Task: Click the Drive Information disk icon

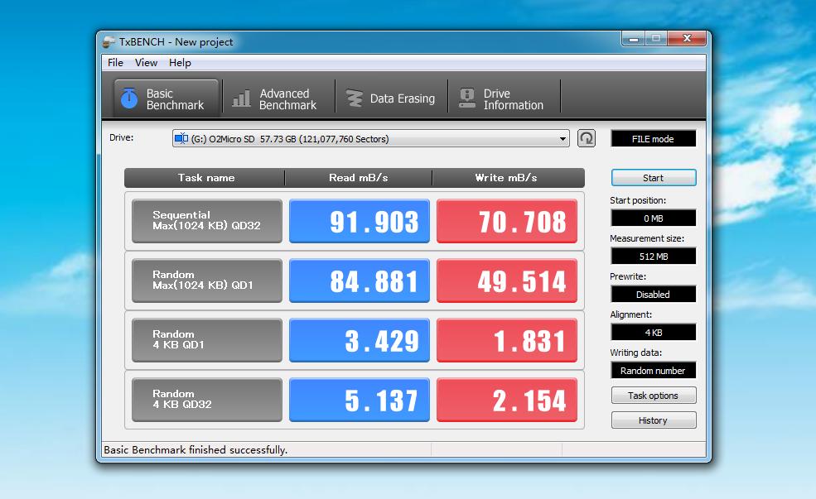Action: [x=467, y=98]
